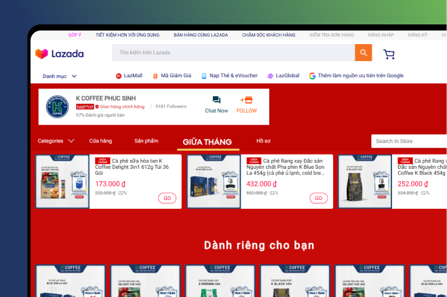Click the Lazada logo
447x297 pixels.
click(59, 54)
